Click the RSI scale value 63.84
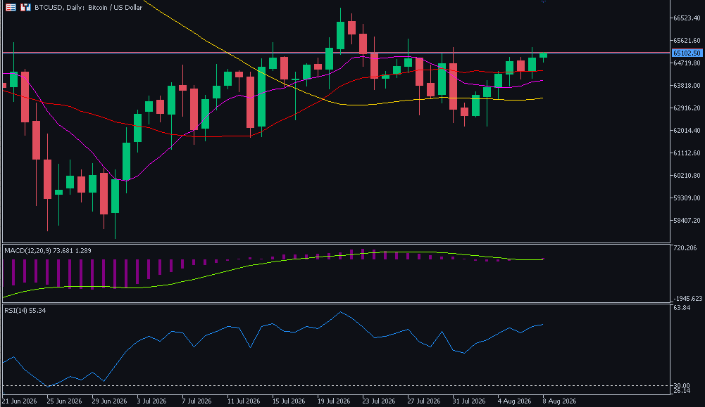Viewport: 705px width, 407px height. pos(682,307)
